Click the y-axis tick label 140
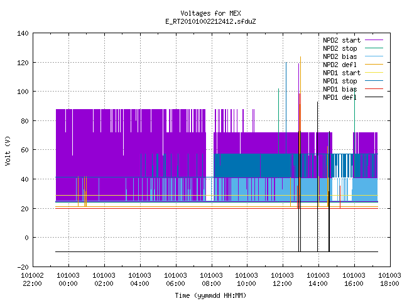 (x=23, y=33)
